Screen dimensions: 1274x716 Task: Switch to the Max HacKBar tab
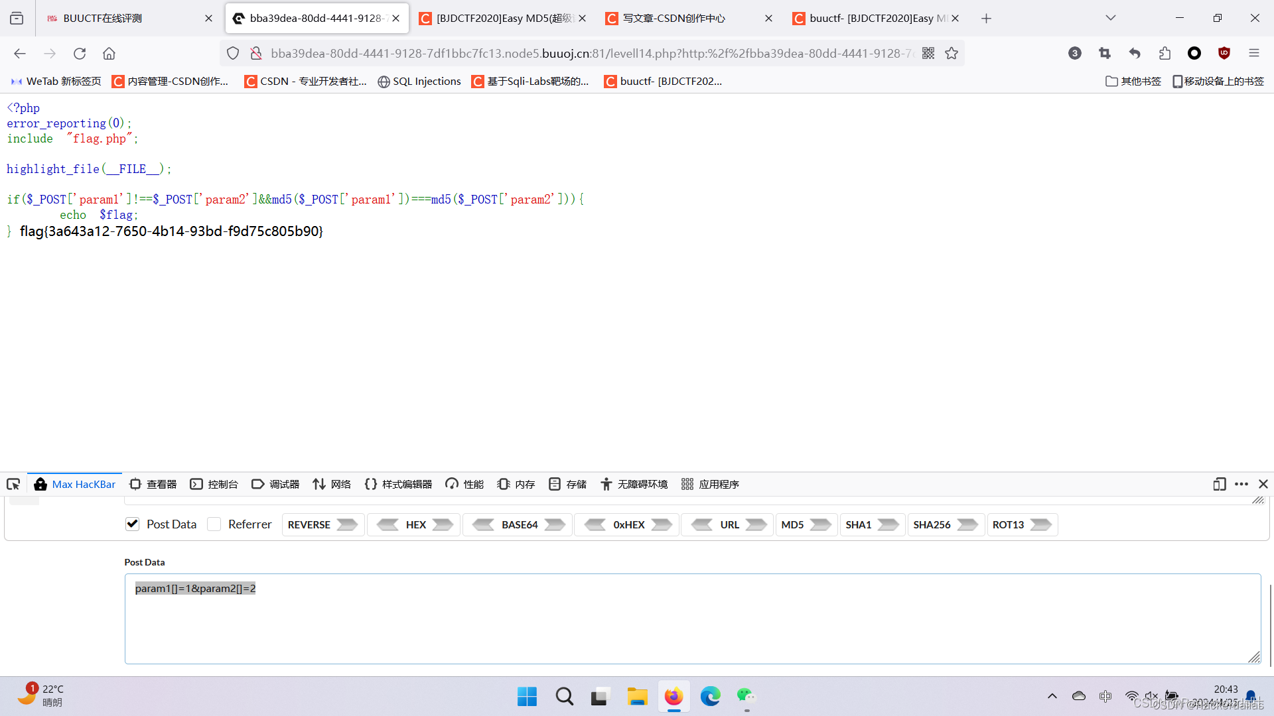[x=75, y=484]
